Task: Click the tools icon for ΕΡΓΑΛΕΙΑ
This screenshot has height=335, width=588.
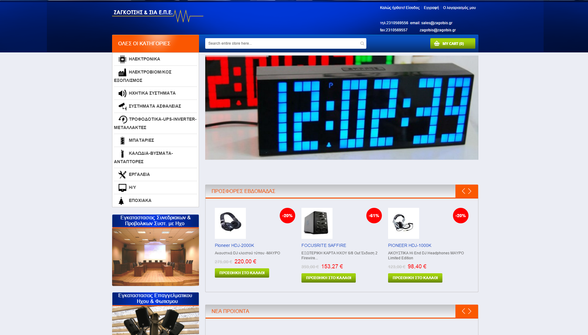Action: tap(122, 175)
